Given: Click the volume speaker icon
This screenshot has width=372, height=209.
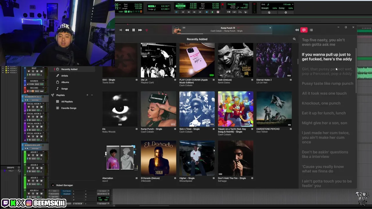Looking at the screenshot, I should pos(297,30).
